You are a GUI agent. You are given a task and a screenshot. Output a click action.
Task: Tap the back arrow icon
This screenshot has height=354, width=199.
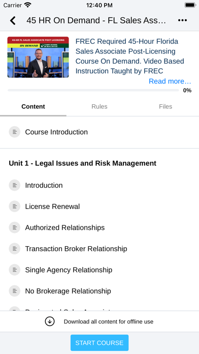(x=13, y=20)
